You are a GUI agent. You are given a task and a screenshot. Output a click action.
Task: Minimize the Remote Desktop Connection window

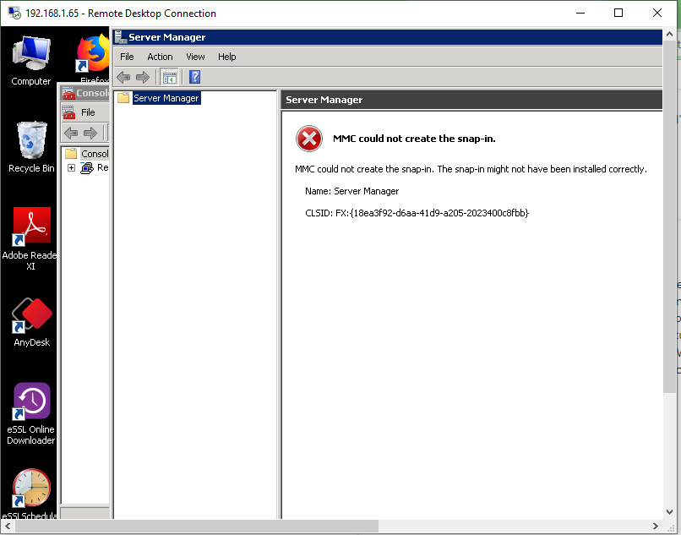[x=580, y=13]
